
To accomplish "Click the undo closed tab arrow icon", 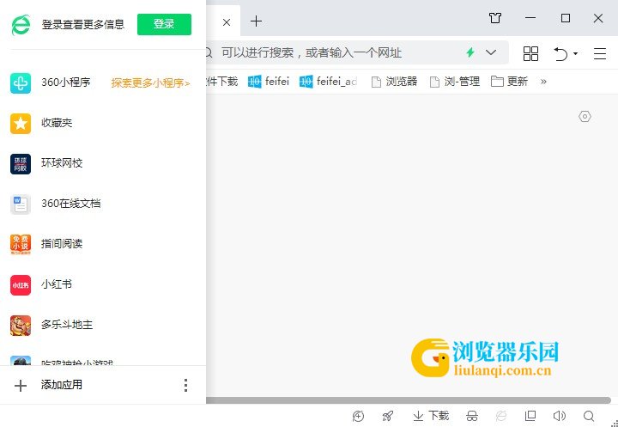I will tap(560, 53).
